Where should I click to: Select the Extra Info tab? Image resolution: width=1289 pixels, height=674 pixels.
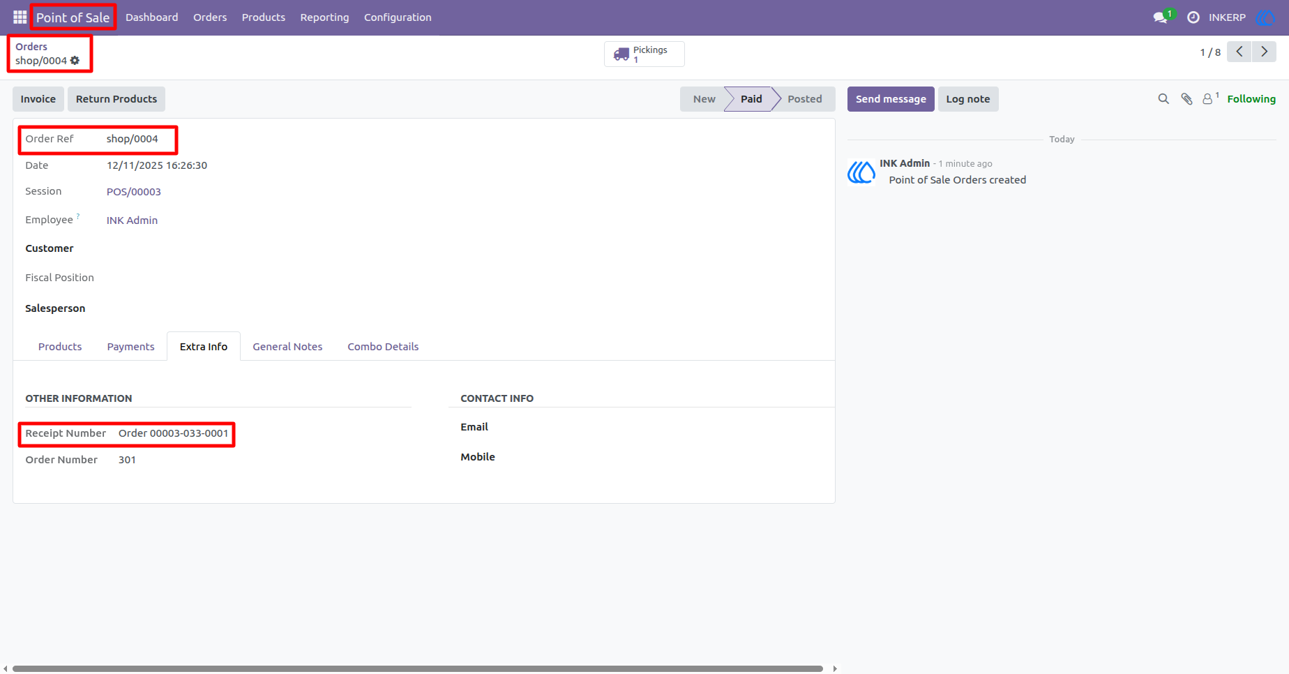click(x=204, y=347)
